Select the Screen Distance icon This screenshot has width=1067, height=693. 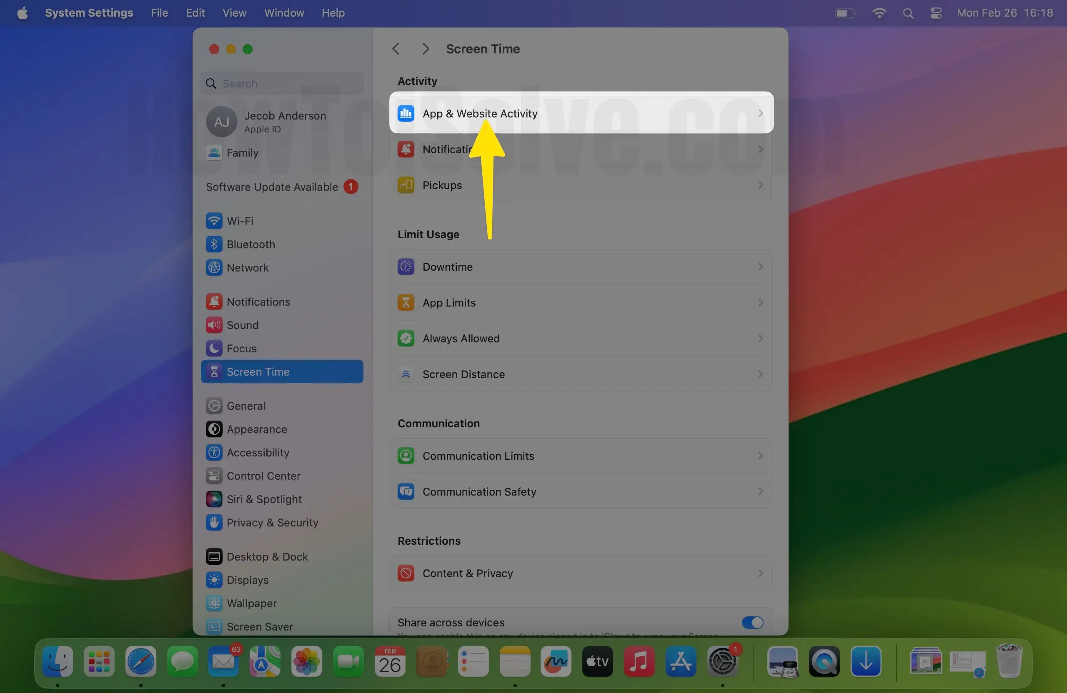pyautogui.click(x=405, y=374)
